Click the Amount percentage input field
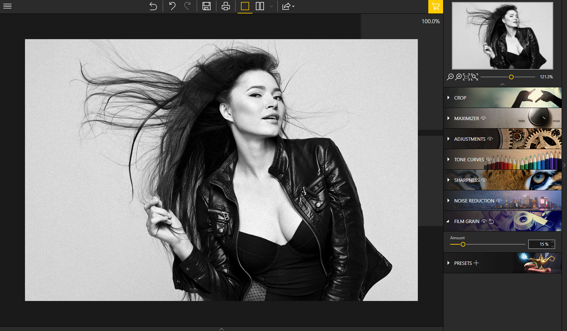Screen dimensions: 567x331 click(x=539, y=244)
